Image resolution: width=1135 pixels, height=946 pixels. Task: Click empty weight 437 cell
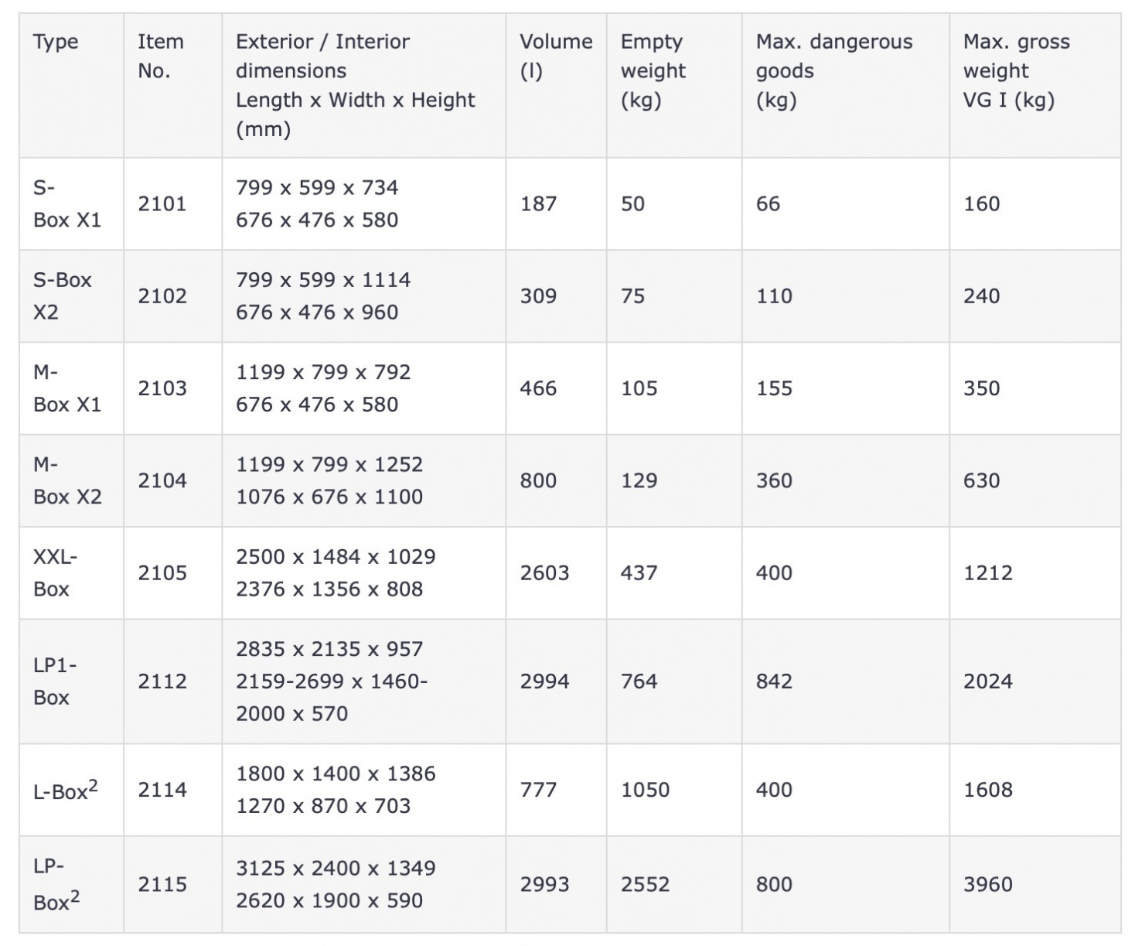[x=639, y=573]
